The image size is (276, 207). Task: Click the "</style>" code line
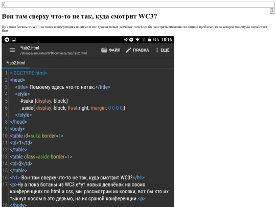(x=23, y=115)
